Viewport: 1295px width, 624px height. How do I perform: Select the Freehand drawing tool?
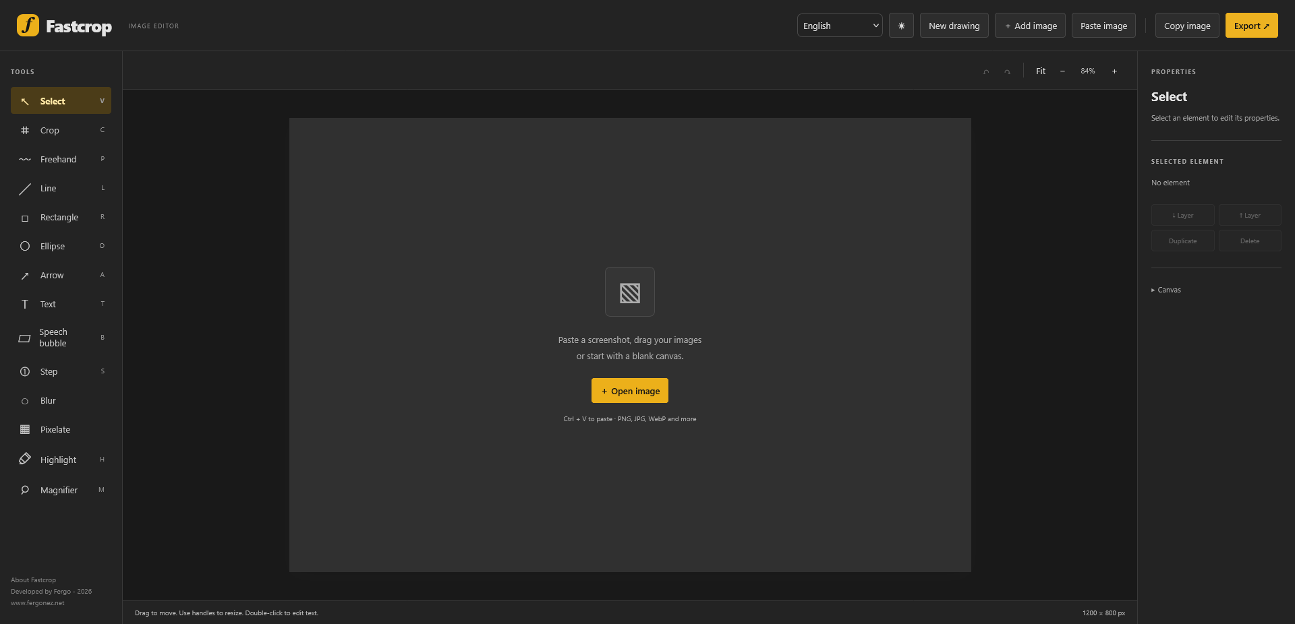[x=61, y=159]
